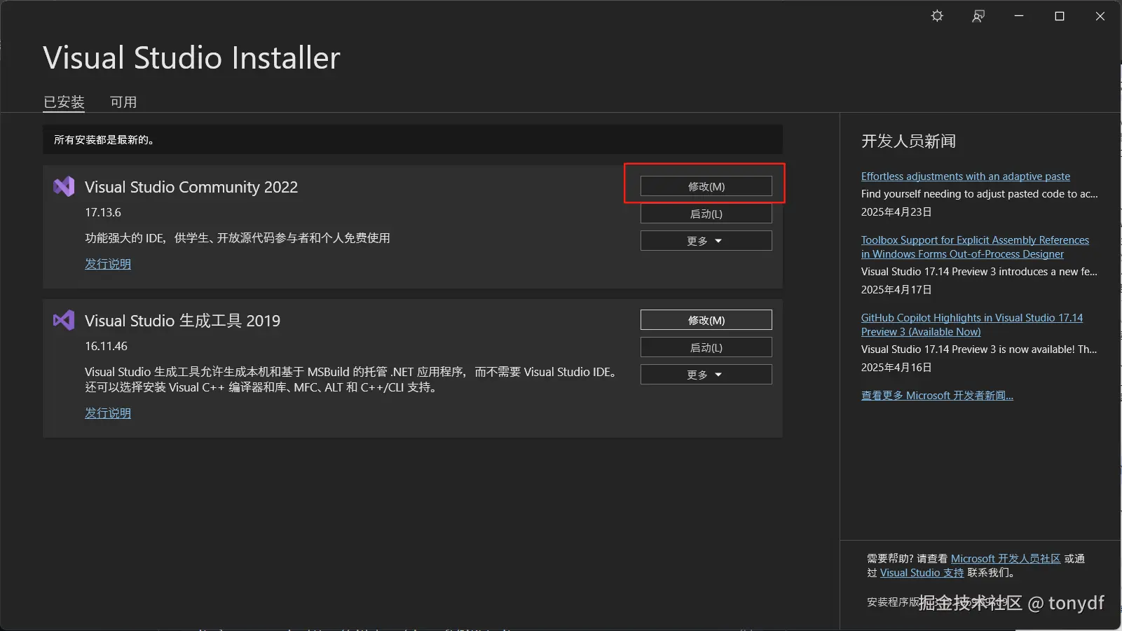
Task: Click the 所有安装都是最新的 status message
Action: tap(104, 140)
